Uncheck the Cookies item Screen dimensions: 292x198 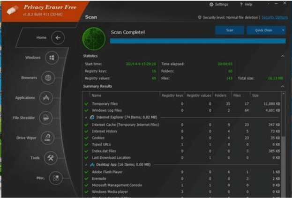point(86,138)
